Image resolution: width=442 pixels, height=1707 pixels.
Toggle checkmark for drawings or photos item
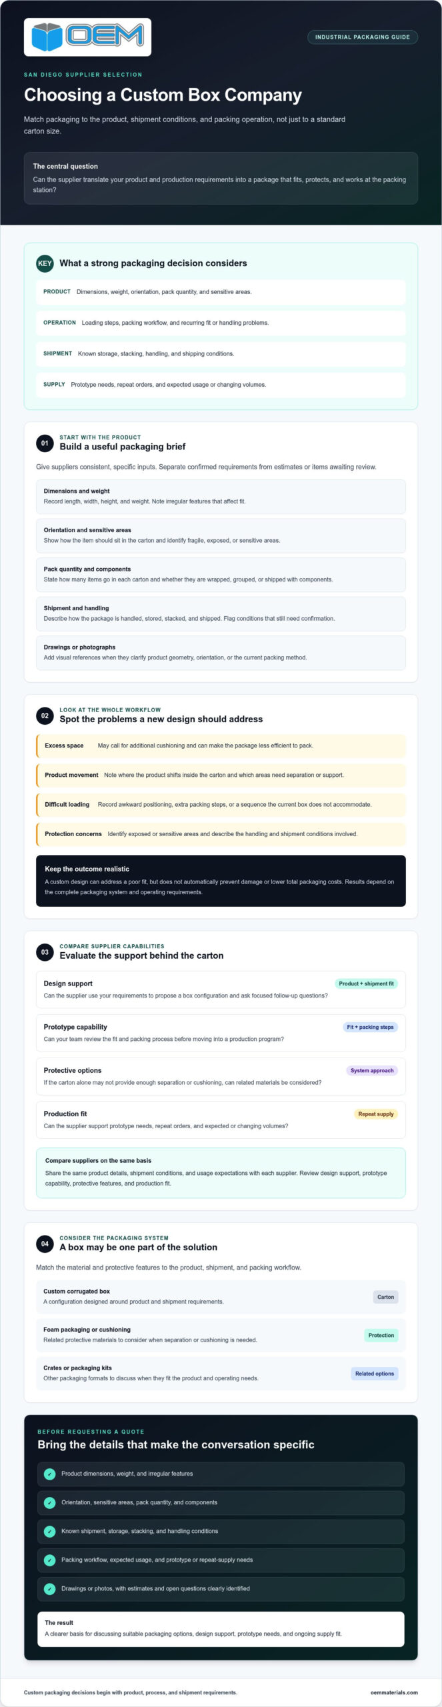tap(49, 1588)
